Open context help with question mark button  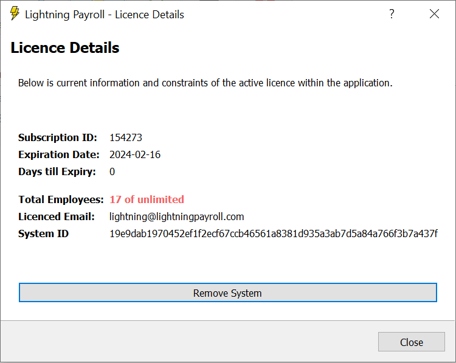[x=392, y=14]
